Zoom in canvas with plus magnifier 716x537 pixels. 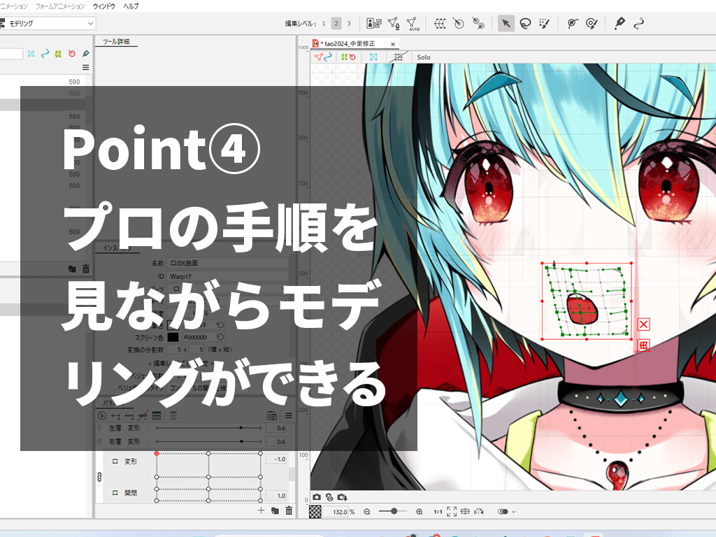(420, 512)
